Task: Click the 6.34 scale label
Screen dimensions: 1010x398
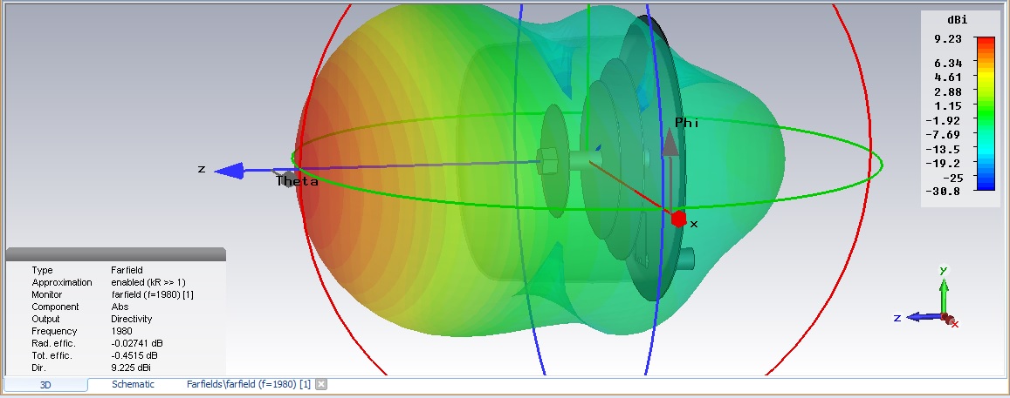Action: coord(947,63)
